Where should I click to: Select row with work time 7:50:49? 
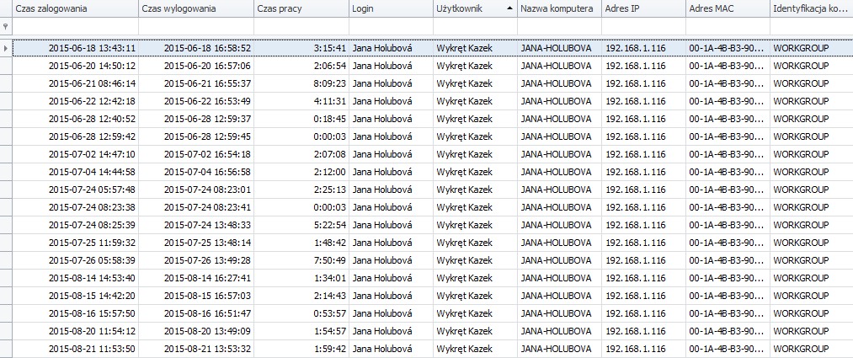(x=433, y=260)
